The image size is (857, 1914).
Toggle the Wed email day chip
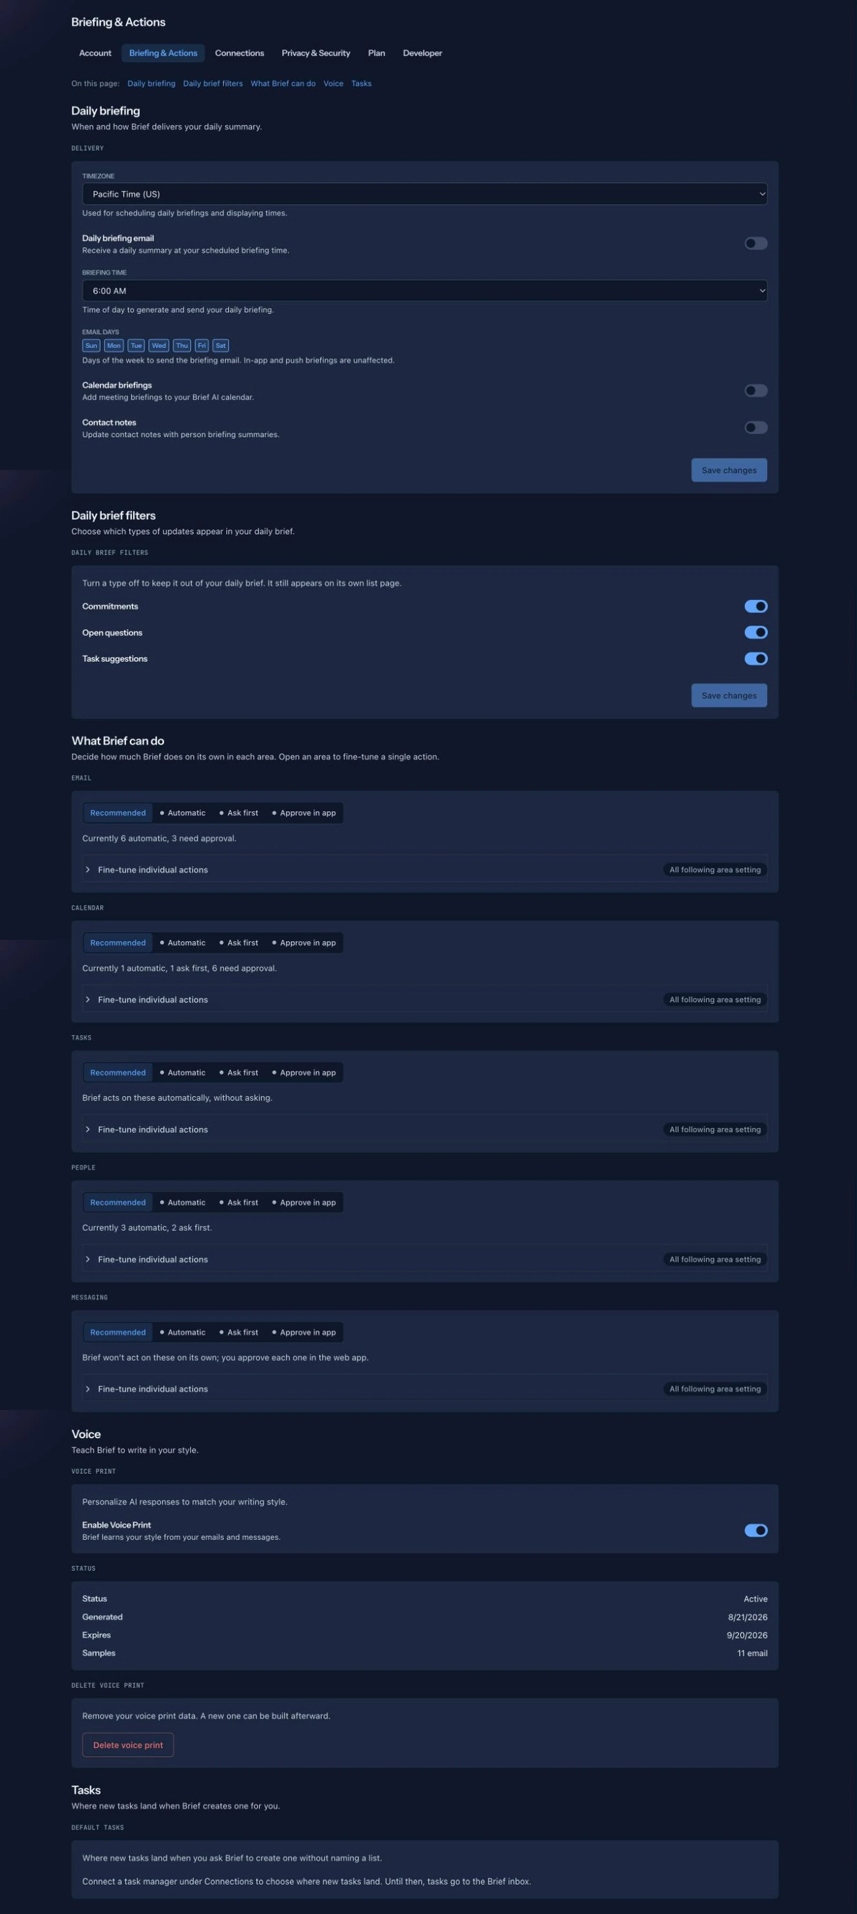click(x=159, y=346)
